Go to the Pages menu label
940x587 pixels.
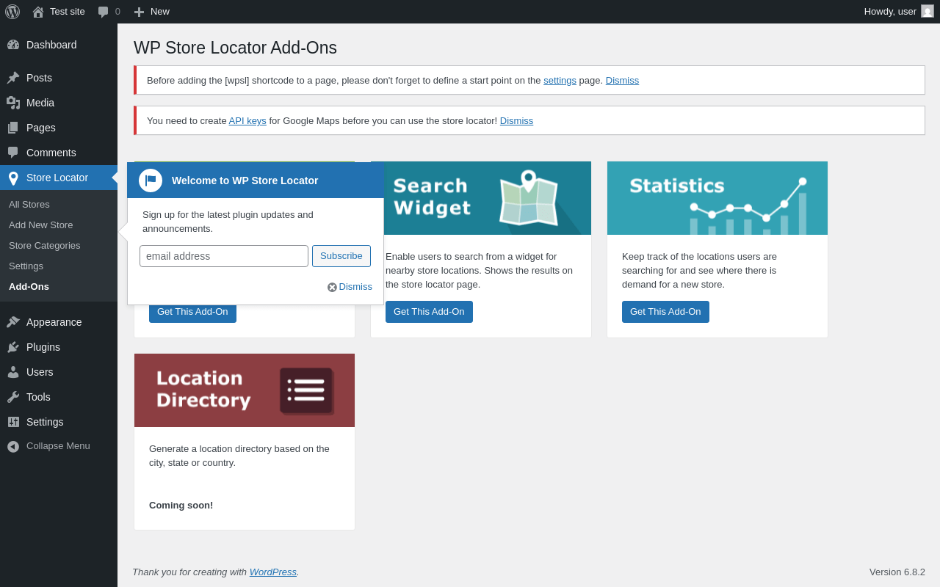pyautogui.click(x=41, y=128)
